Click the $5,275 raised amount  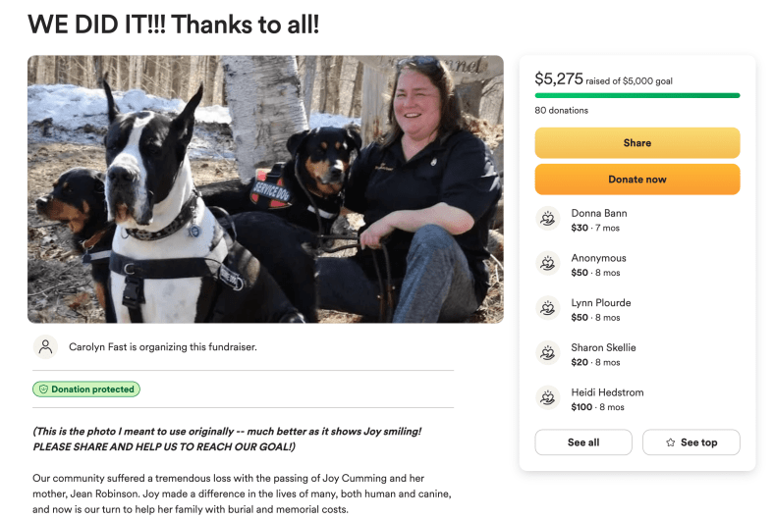558,78
